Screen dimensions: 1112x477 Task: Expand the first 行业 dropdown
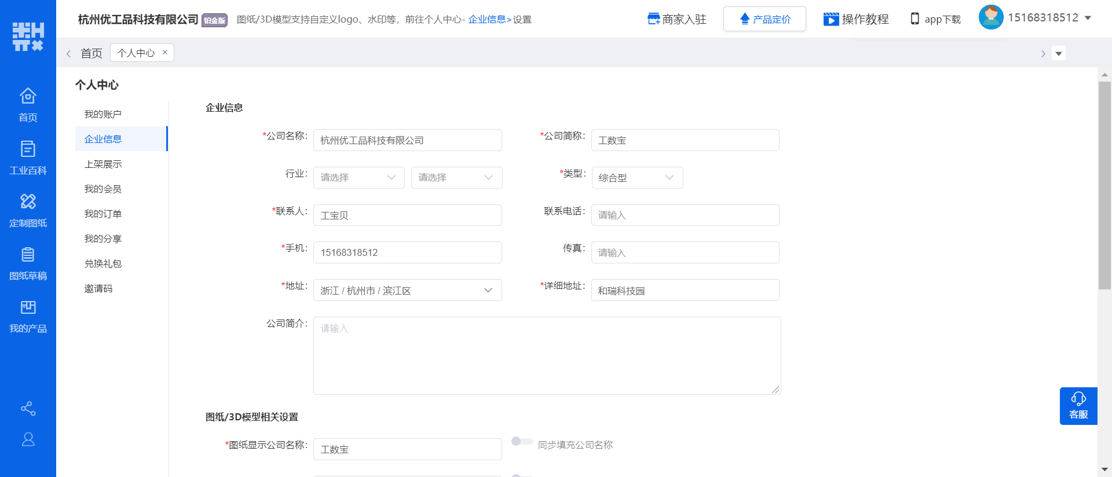(x=359, y=178)
